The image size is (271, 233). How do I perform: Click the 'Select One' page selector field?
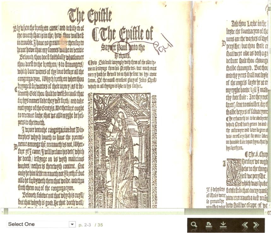tap(37, 224)
